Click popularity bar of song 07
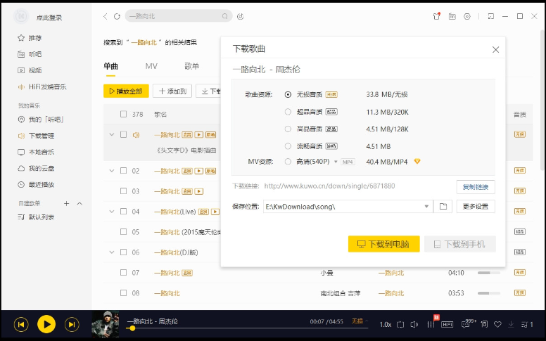Screen dimensions: 546x341 pos(489,273)
